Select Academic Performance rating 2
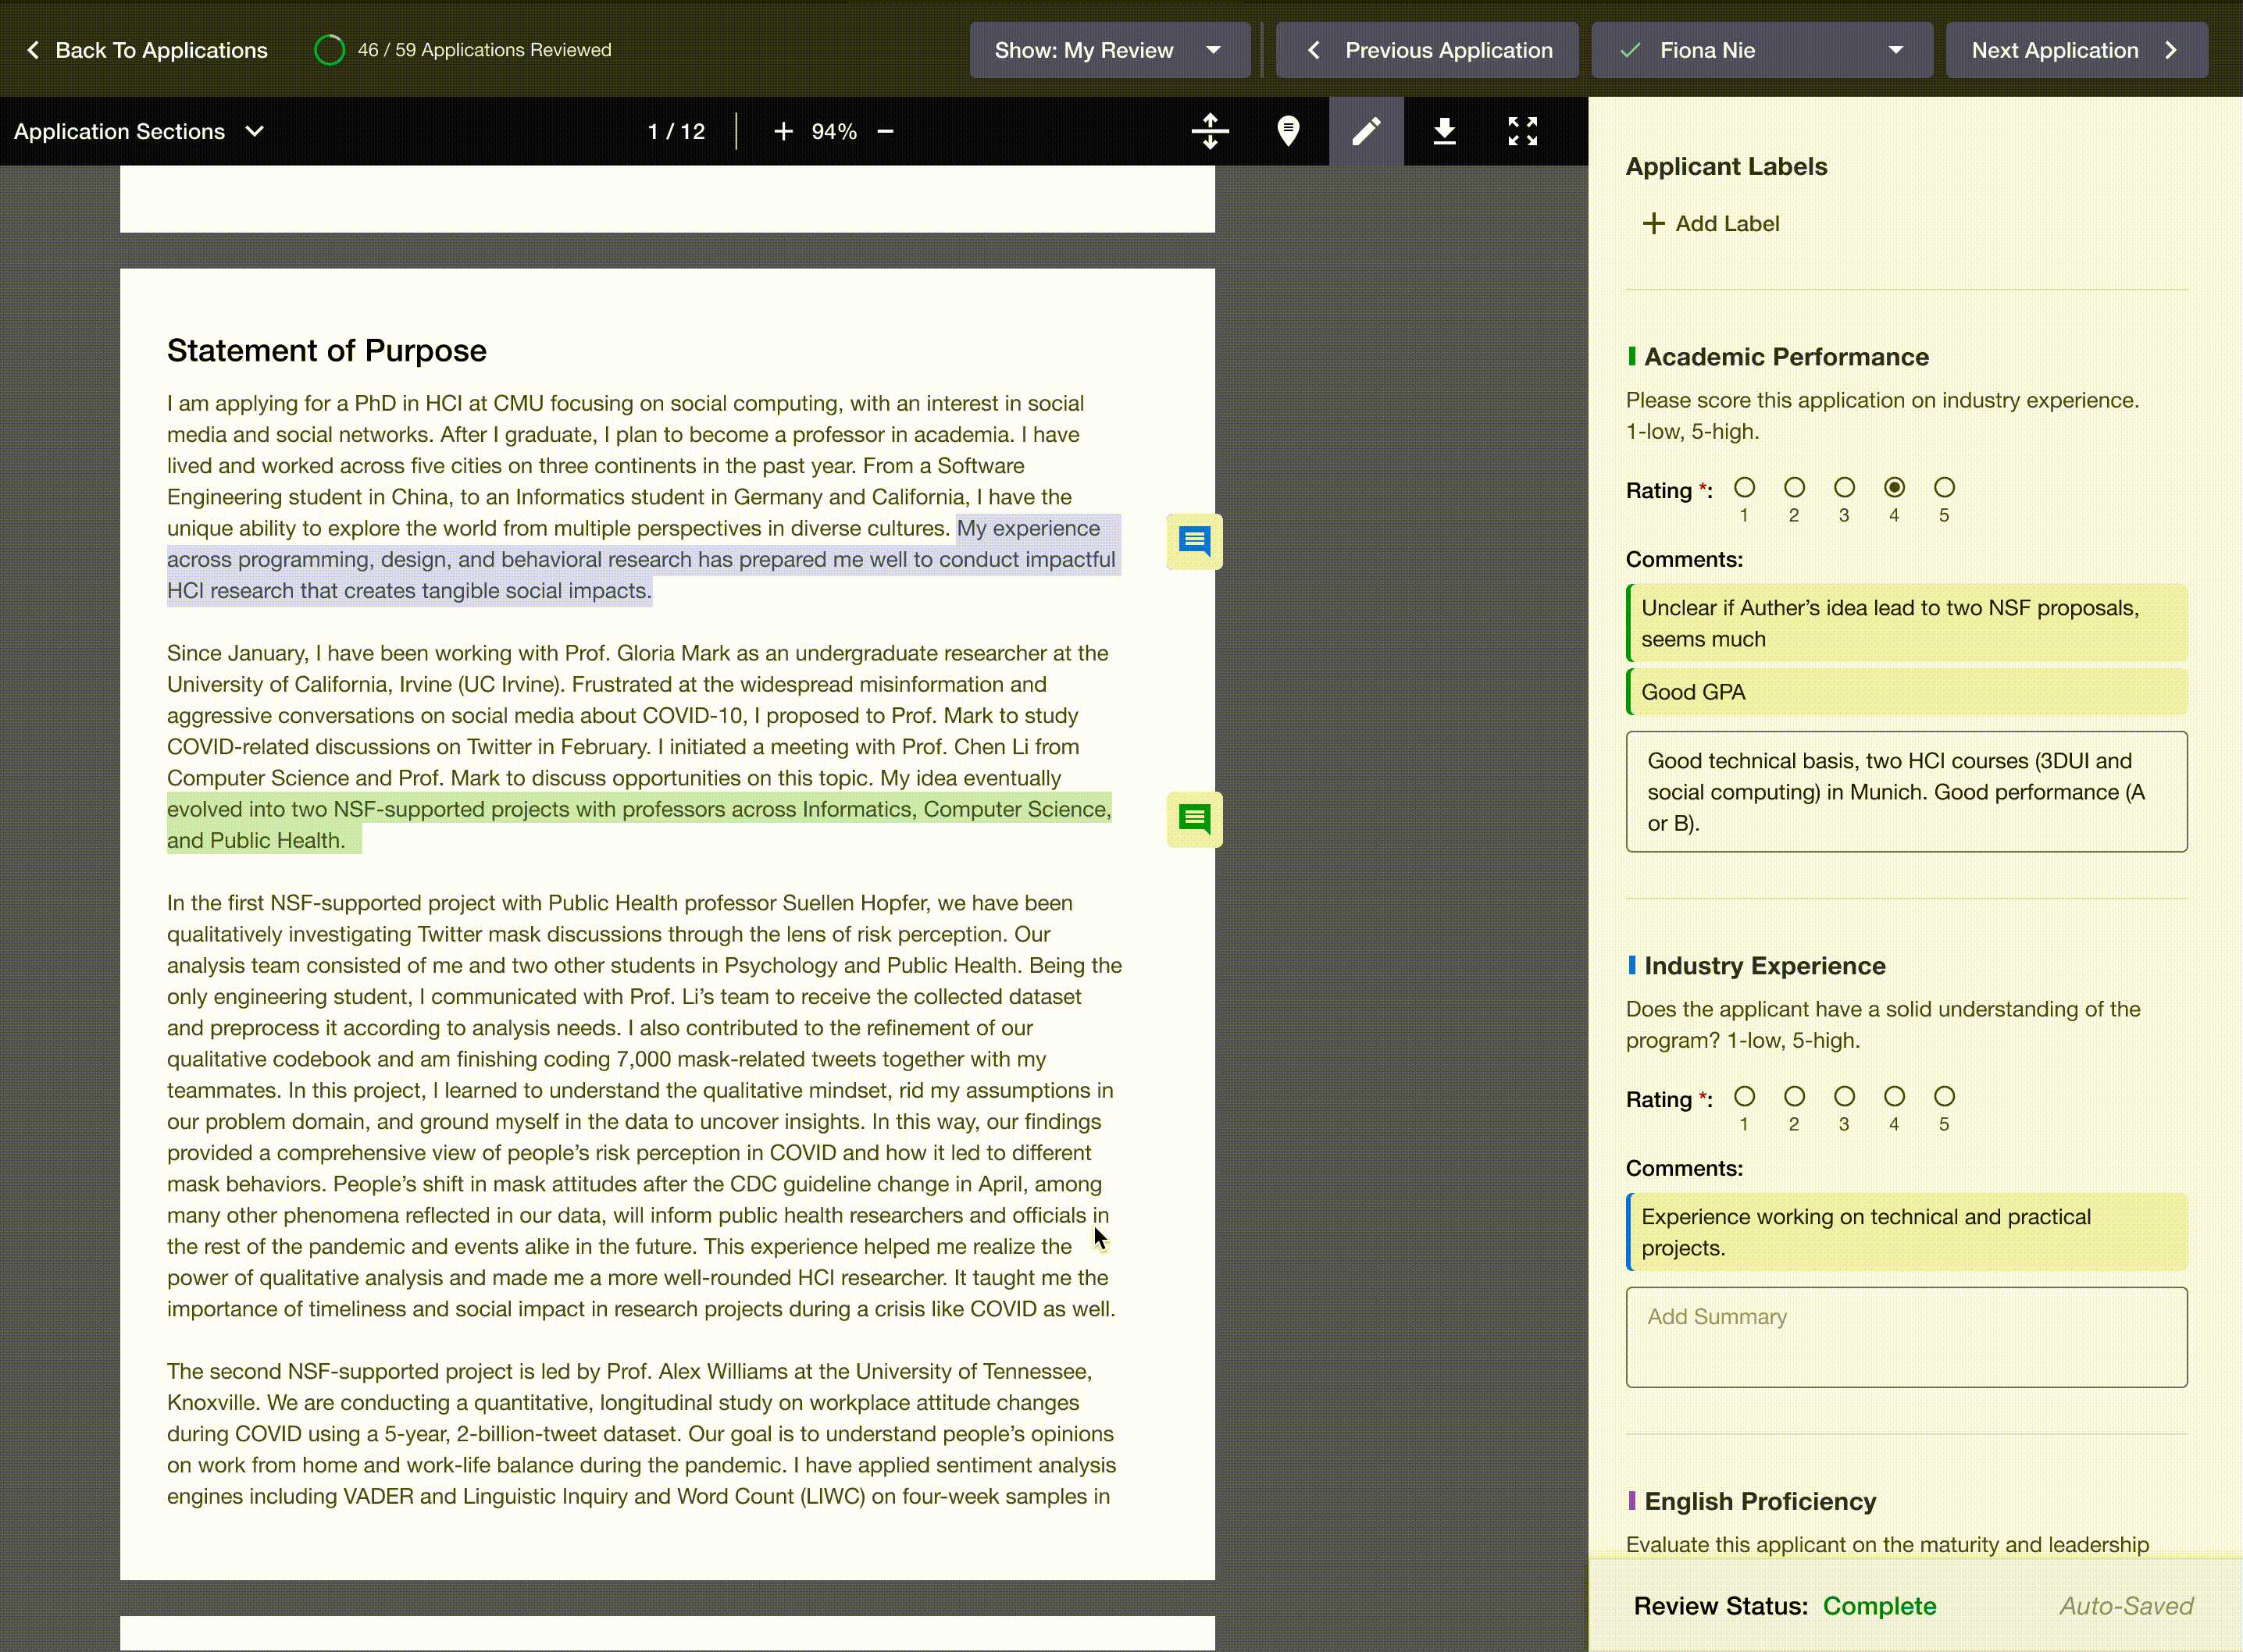Viewport: 2243px width, 1652px height. click(1794, 488)
